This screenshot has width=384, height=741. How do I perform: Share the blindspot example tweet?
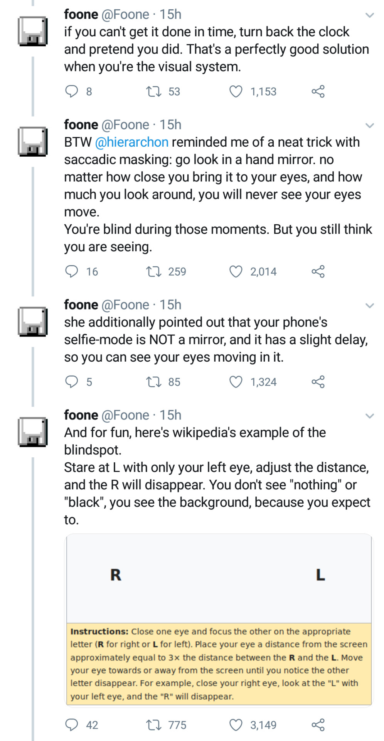318,725
